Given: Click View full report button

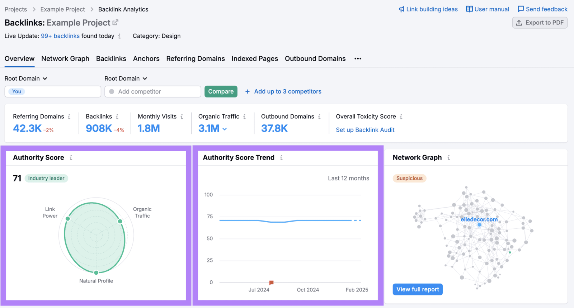Looking at the screenshot, I should pyautogui.click(x=418, y=289).
